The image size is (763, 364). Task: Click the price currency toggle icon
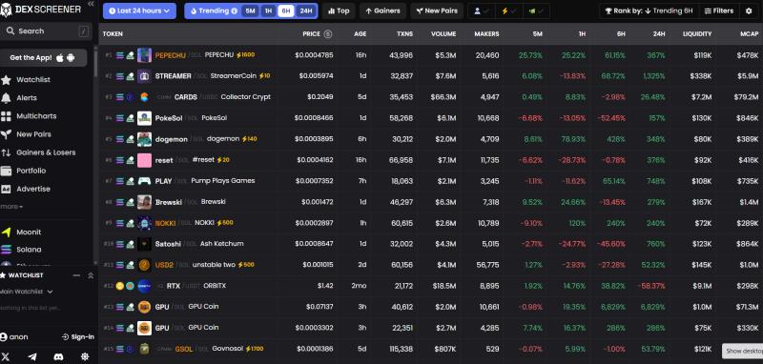(328, 34)
